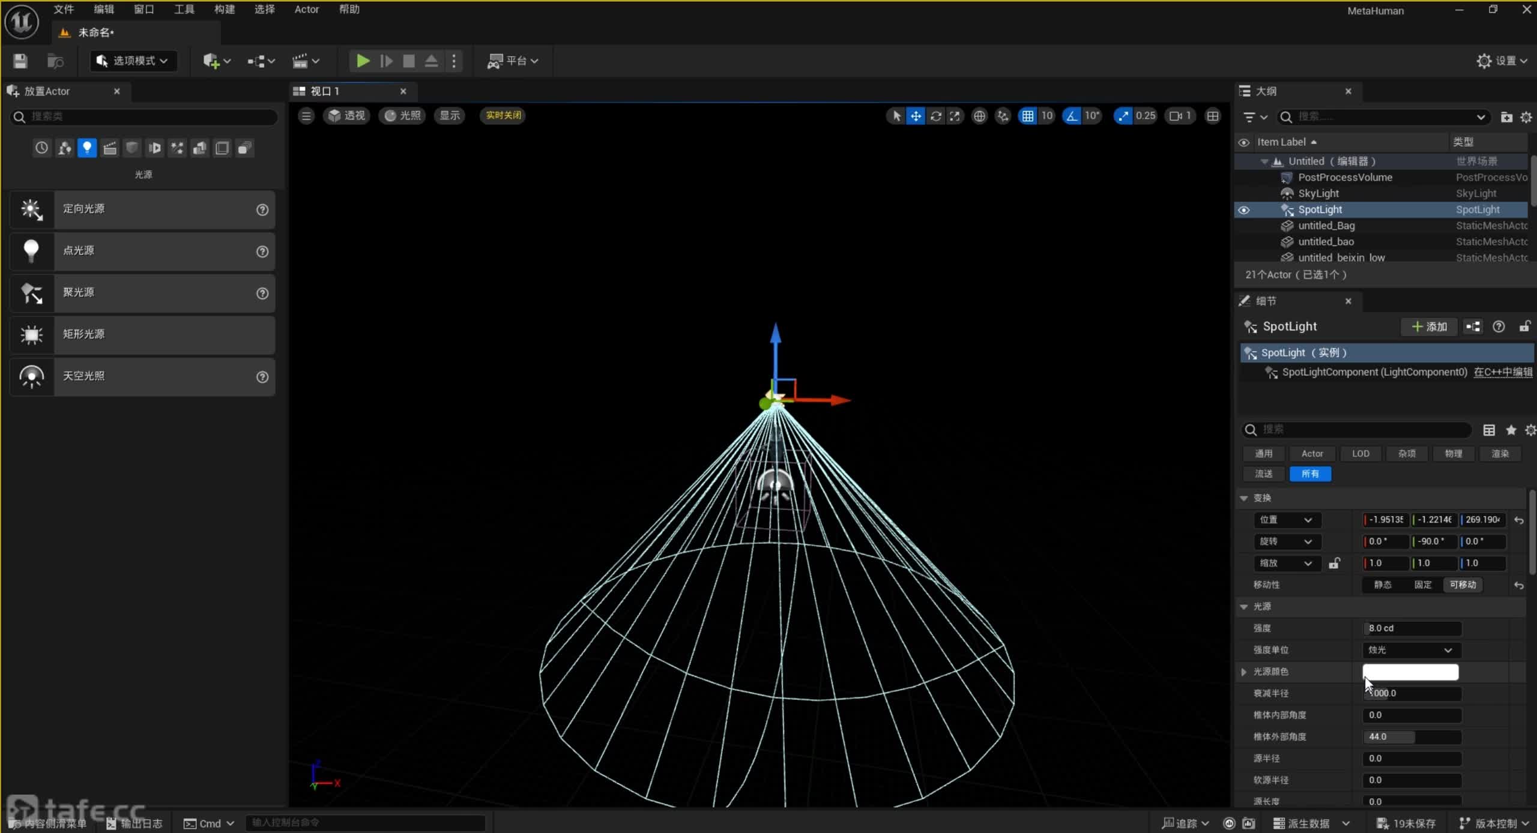Stop the play session
This screenshot has height=833, width=1537.
click(409, 61)
